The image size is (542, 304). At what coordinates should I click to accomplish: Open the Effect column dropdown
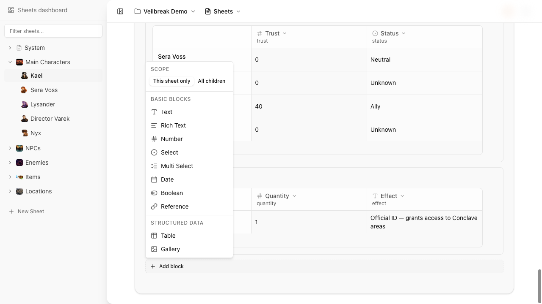[402, 196]
